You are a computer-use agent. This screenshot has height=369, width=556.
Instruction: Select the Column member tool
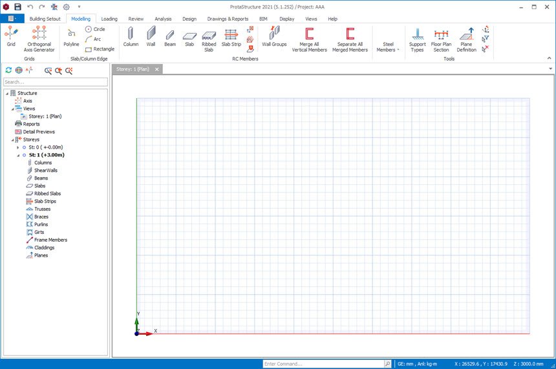click(131, 36)
